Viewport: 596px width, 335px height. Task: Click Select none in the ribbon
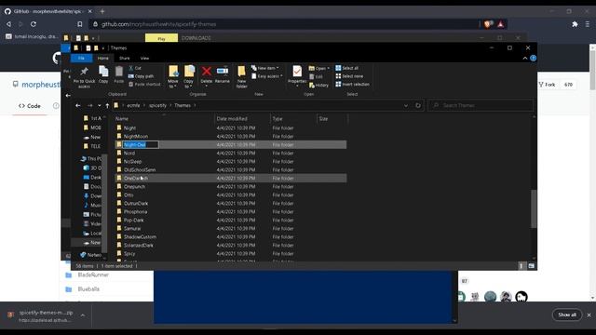pos(349,76)
